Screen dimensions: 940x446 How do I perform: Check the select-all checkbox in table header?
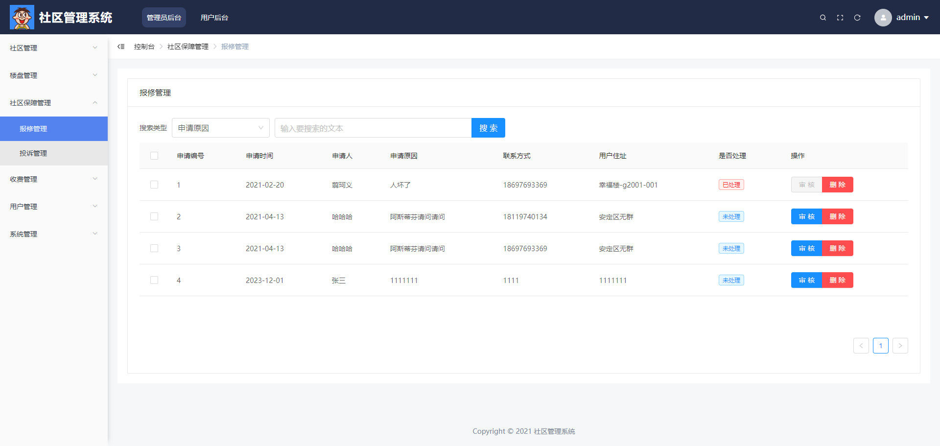(154, 156)
